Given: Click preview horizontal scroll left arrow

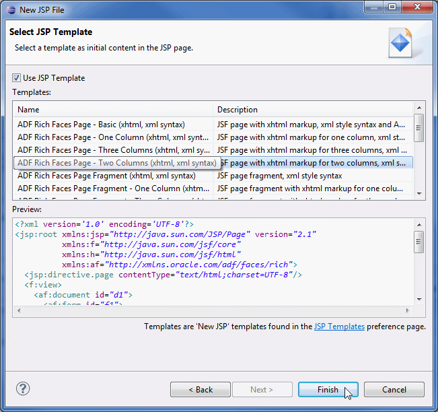Looking at the screenshot, I should pos(19,310).
